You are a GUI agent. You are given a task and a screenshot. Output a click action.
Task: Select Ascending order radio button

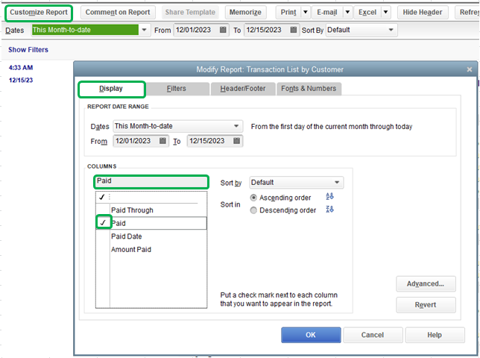pyautogui.click(x=253, y=198)
